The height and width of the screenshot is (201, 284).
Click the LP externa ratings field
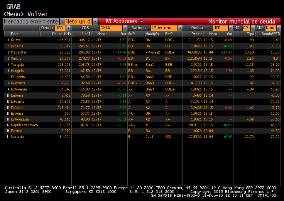click(x=164, y=28)
